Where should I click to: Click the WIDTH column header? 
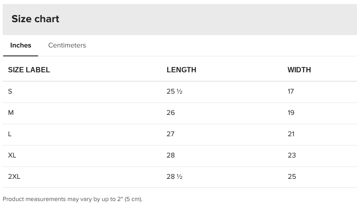(x=299, y=70)
